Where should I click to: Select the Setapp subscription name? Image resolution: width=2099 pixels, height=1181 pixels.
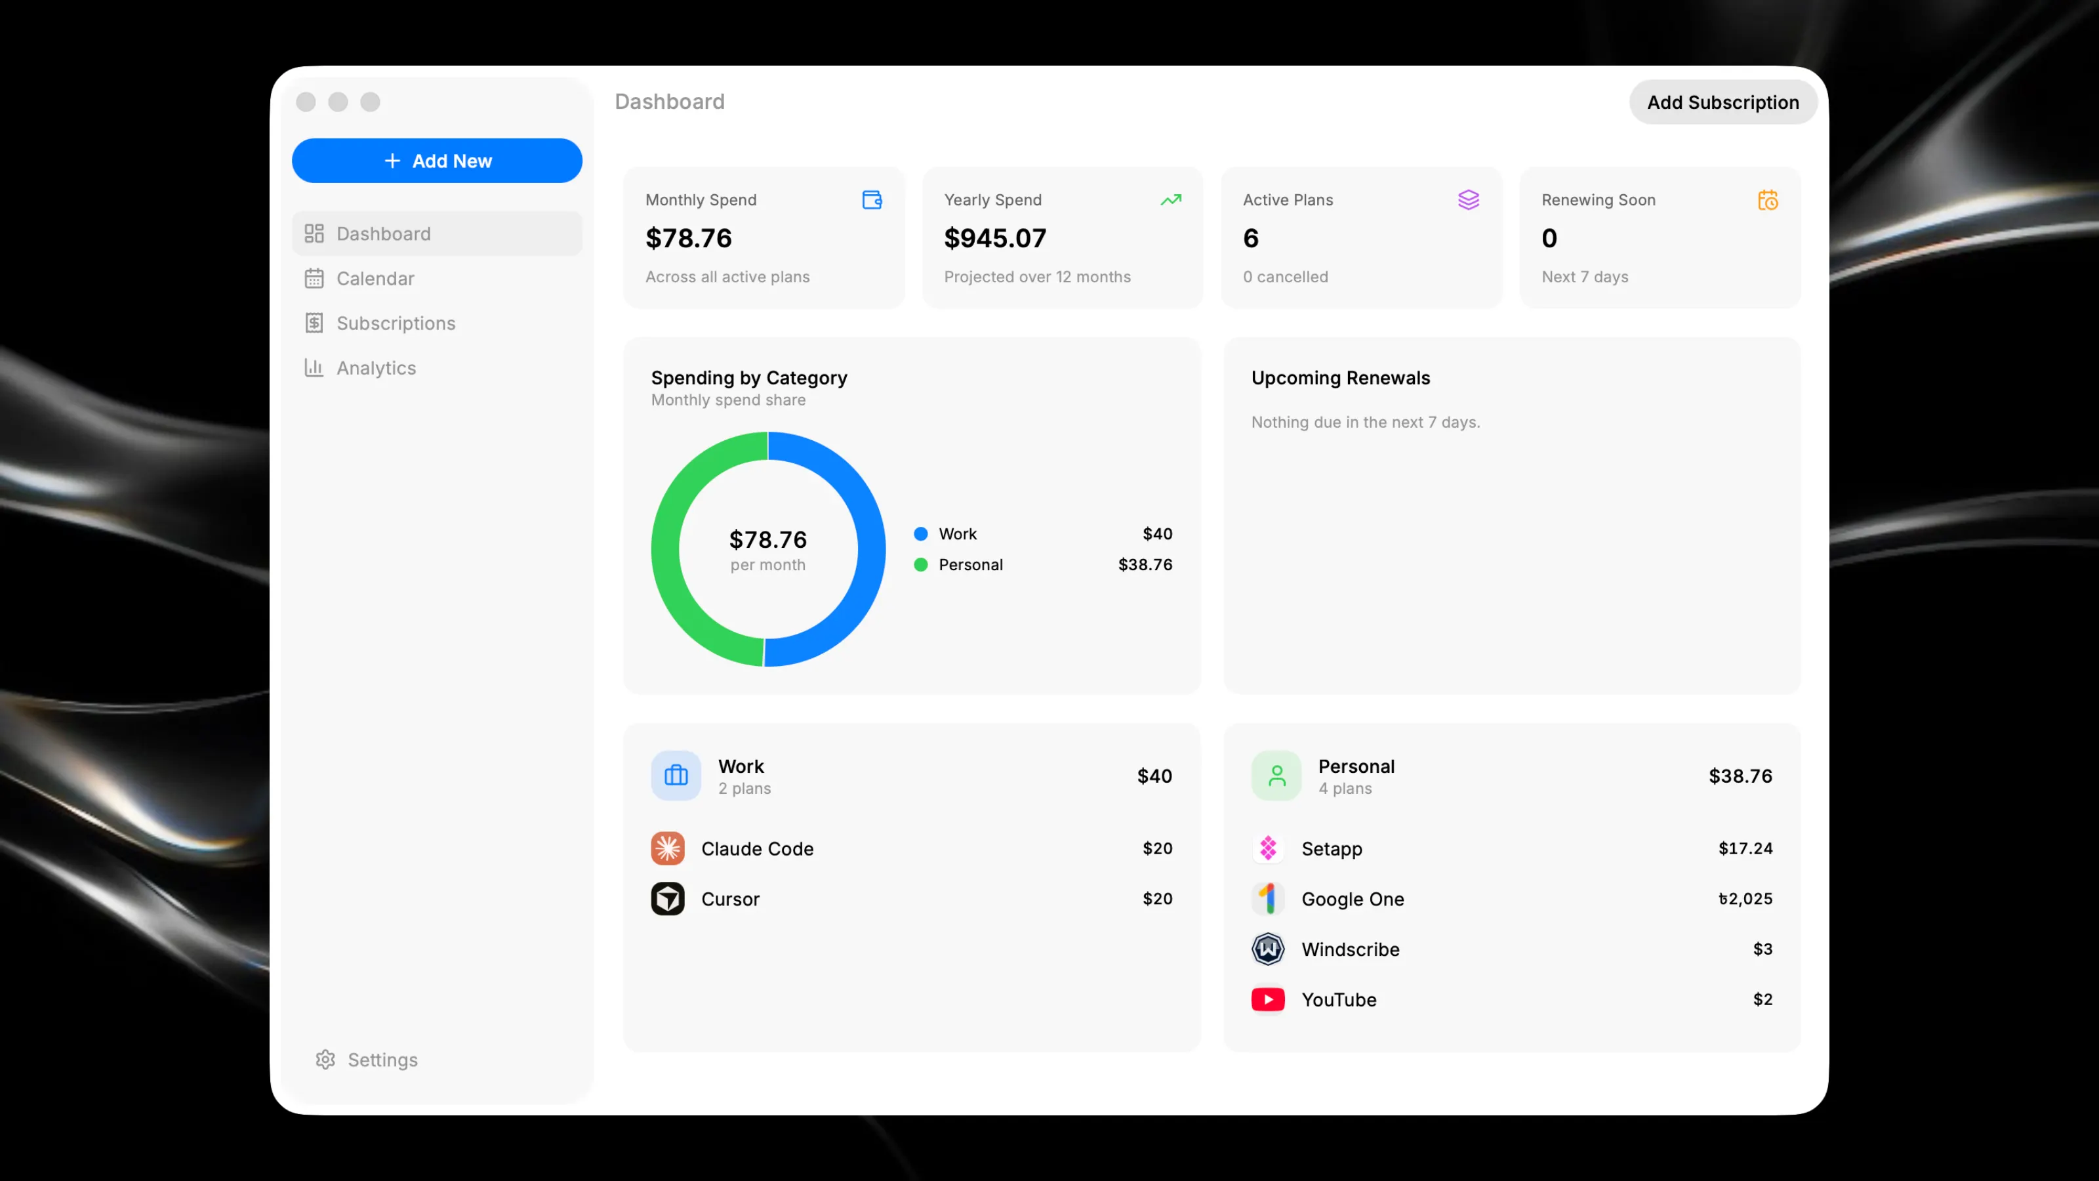pos(1332,848)
